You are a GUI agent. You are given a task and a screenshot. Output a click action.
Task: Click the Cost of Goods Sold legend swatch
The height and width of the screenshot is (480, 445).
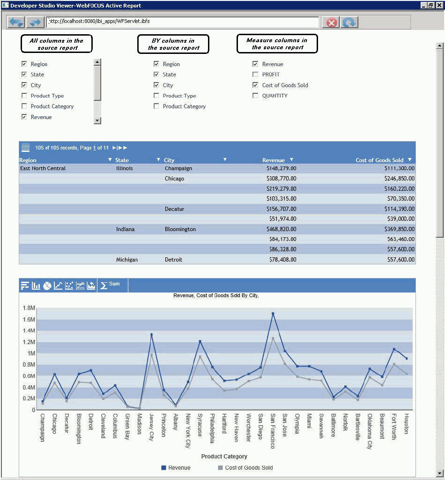click(x=220, y=468)
